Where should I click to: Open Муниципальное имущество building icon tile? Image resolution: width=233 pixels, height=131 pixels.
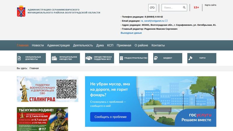(65, 58)
